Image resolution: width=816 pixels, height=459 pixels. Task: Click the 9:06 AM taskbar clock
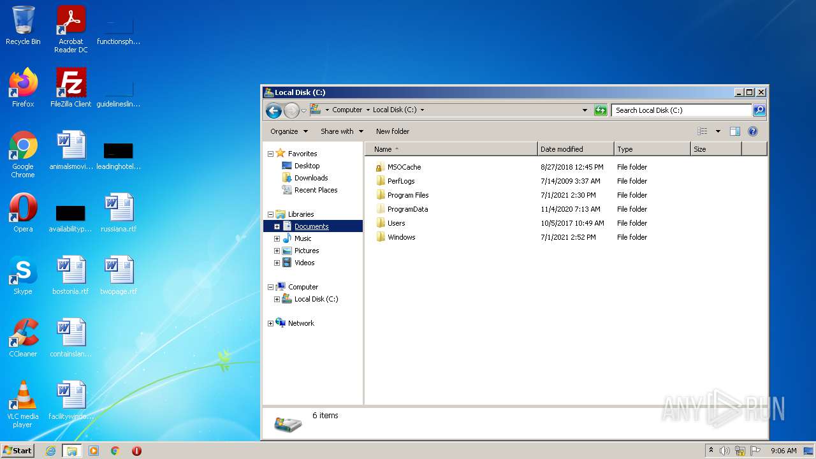coord(783,451)
